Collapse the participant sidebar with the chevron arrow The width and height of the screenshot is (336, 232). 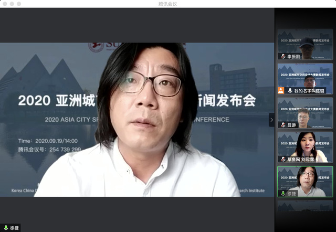[x=271, y=120]
